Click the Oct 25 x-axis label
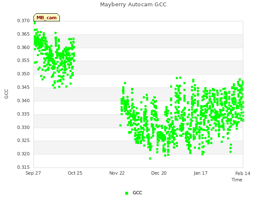The width and height of the screenshot is (268, 201). pos(75,173)
